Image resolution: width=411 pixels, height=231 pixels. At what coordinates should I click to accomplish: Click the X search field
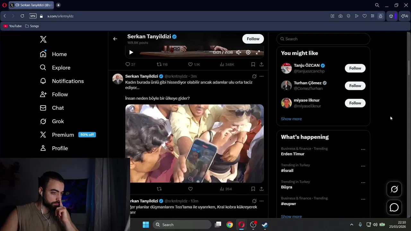(x=323, y=39)
